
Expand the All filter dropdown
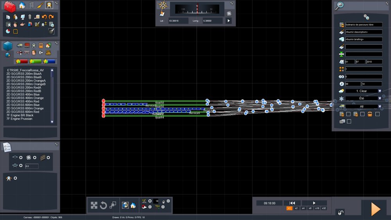(379, 106)
